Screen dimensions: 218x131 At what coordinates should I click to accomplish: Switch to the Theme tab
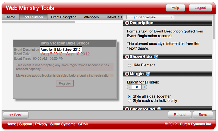[x=10, y=17]
